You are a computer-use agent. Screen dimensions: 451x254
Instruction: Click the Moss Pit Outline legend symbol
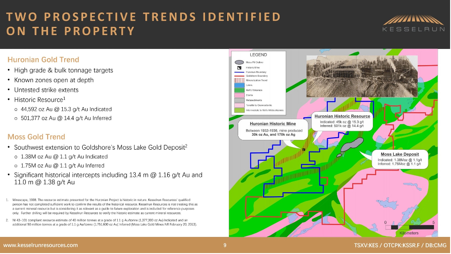pyautogui.click(x=239, y=62)
